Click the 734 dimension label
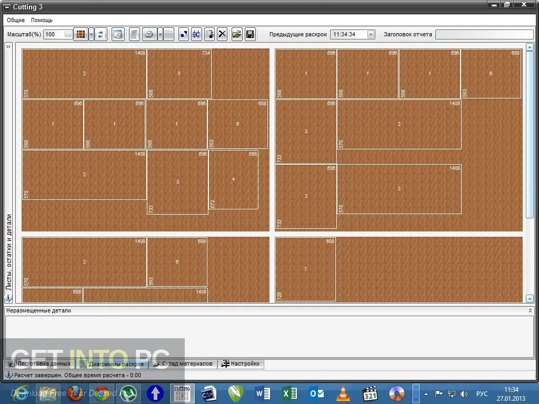 [206, 53]
